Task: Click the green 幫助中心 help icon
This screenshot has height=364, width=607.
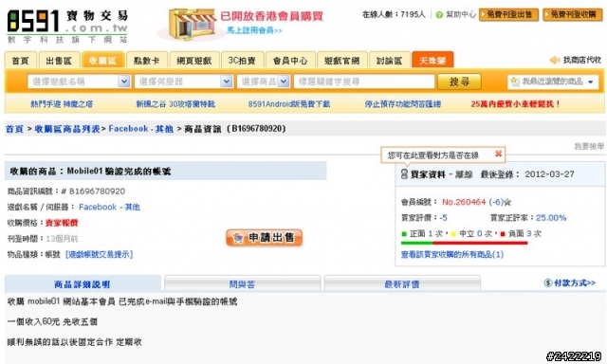Action: click(439, 15)
